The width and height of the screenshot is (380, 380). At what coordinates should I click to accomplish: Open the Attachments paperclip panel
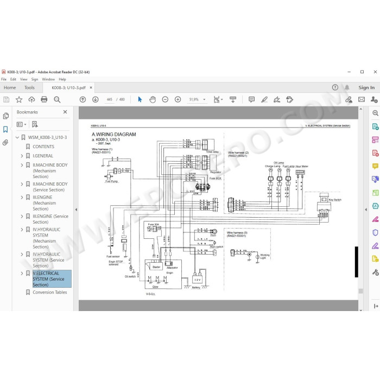[x=5, y=142]
